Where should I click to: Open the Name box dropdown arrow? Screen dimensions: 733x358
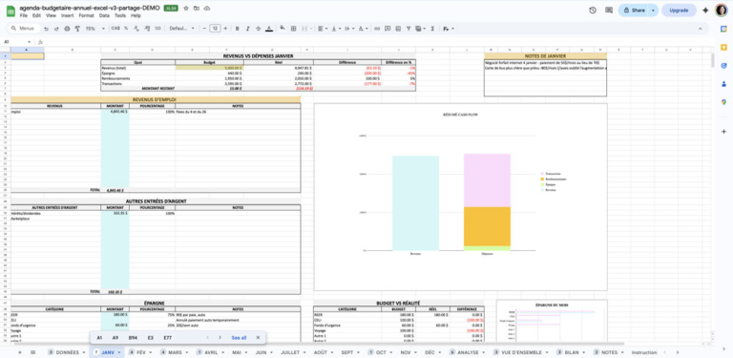click(x=29, y=42)
